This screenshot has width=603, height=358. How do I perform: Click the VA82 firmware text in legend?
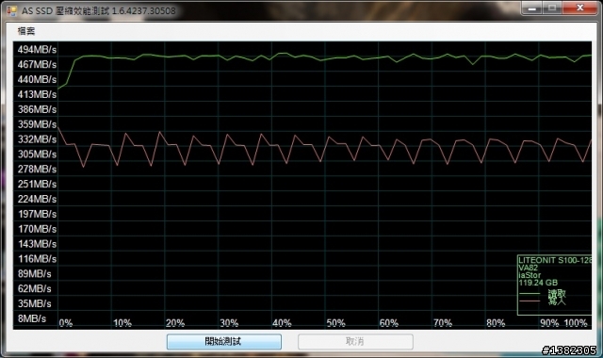(528, 268)
